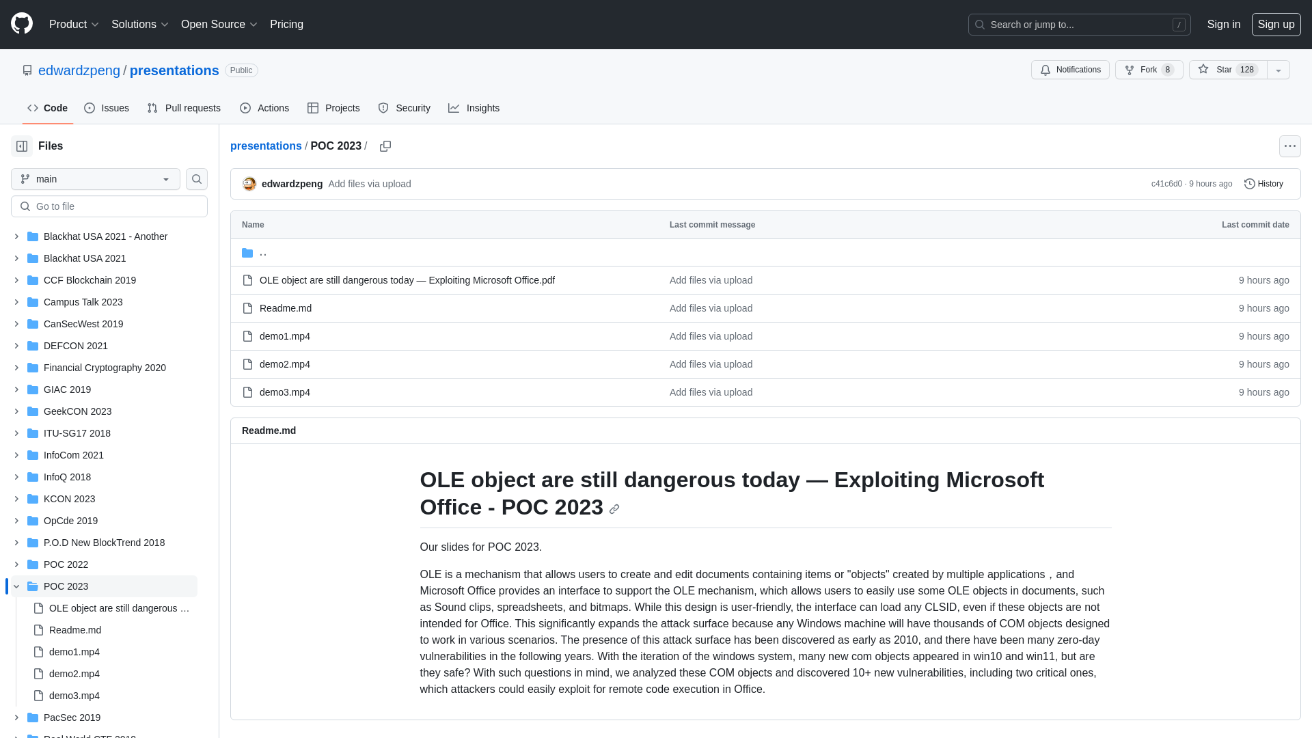The height and width of the screenshot is (738, 1312).
Task: Click the folder icon of DEFCON 2021
Action: [33, 346]
